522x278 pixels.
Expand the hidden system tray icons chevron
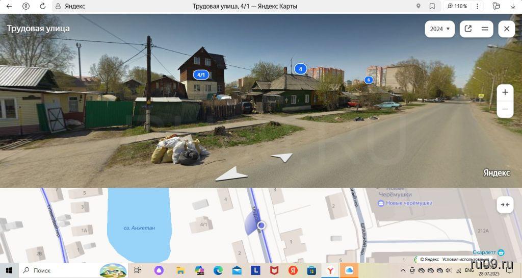pyautogui.click(x=403, y=270)
